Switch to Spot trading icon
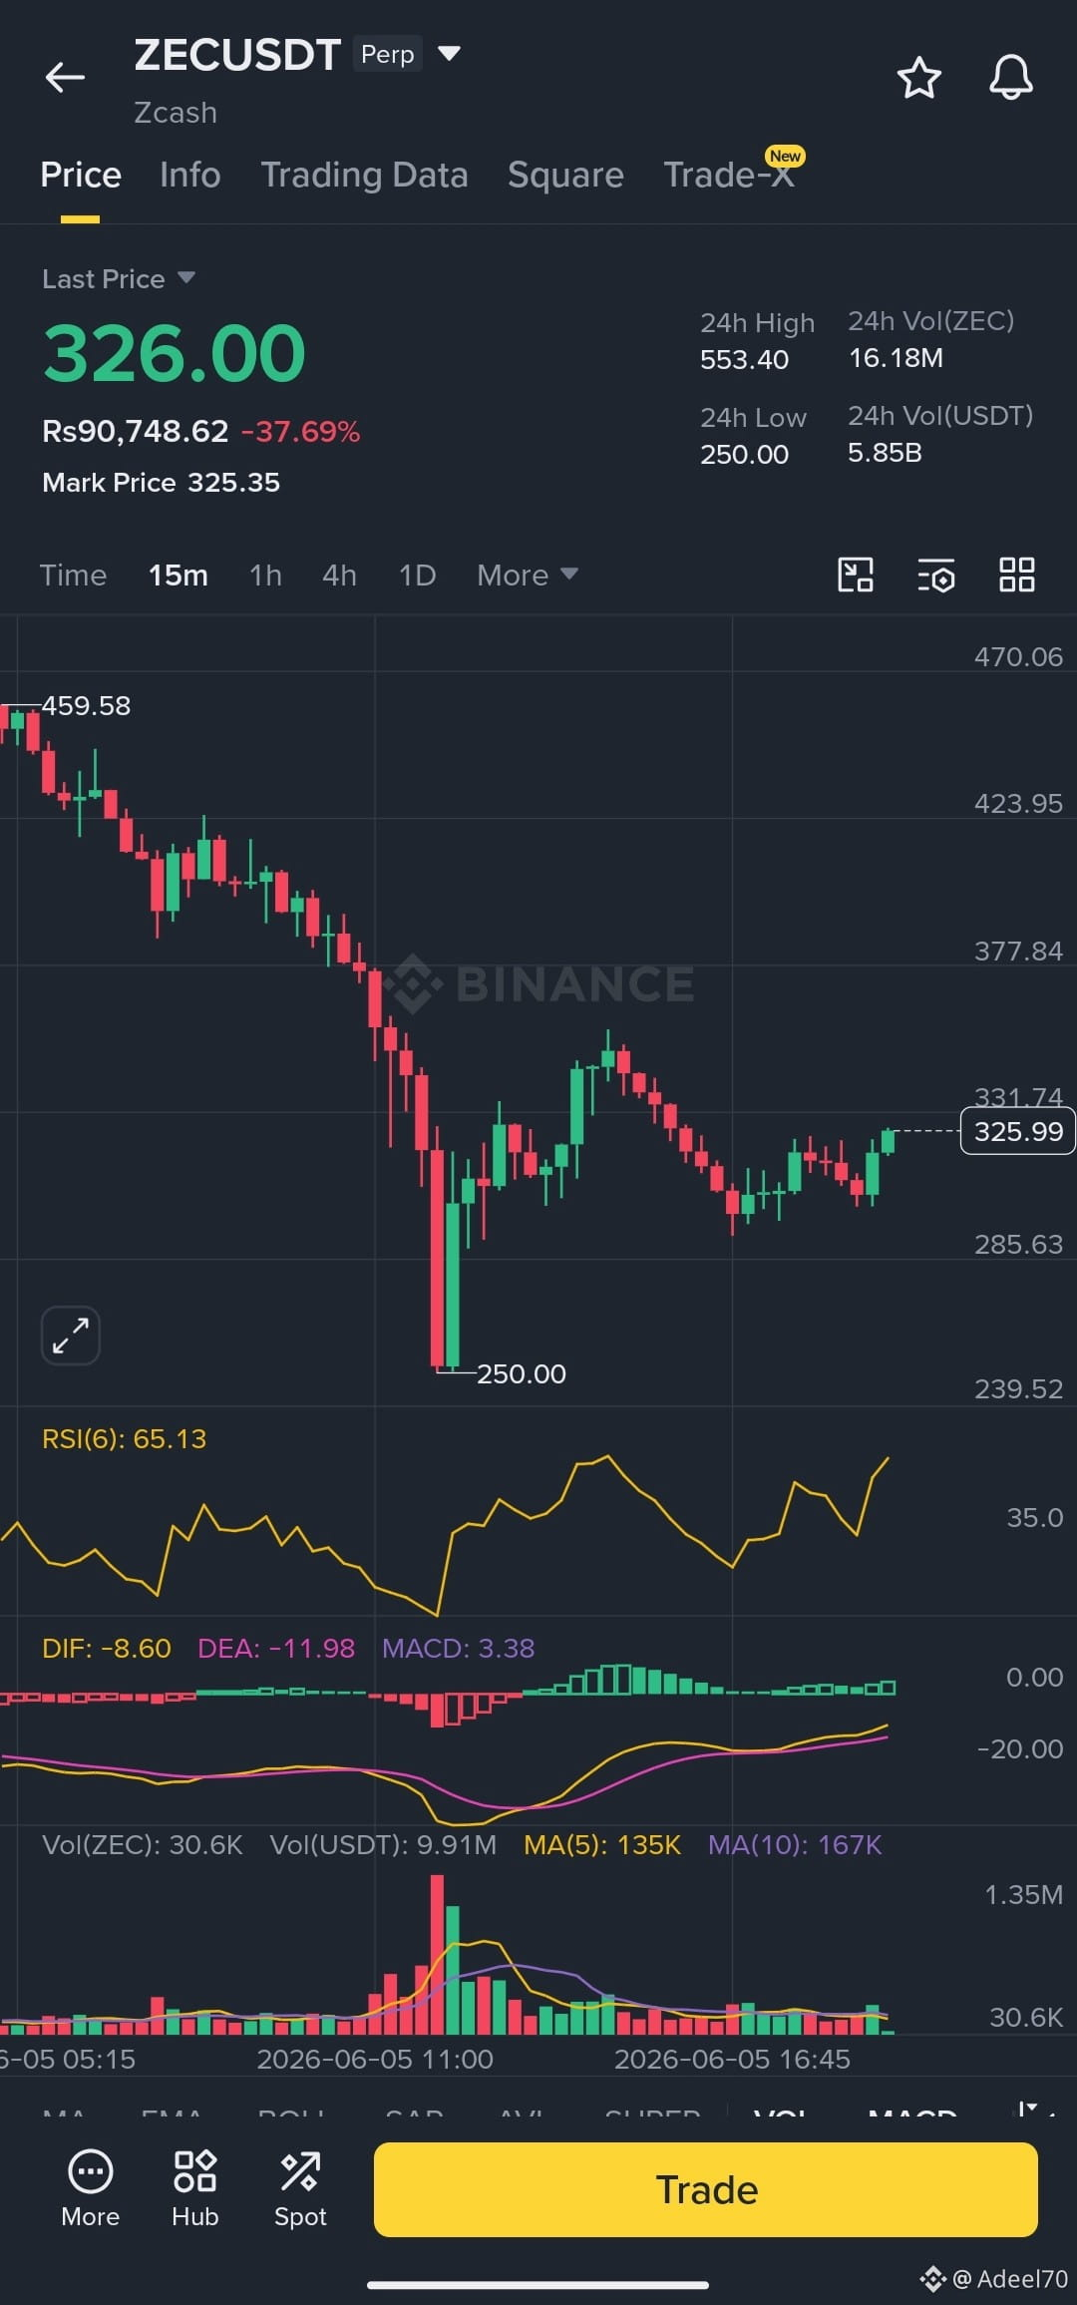The image size is (1077, 2305). click(300, 2188)
